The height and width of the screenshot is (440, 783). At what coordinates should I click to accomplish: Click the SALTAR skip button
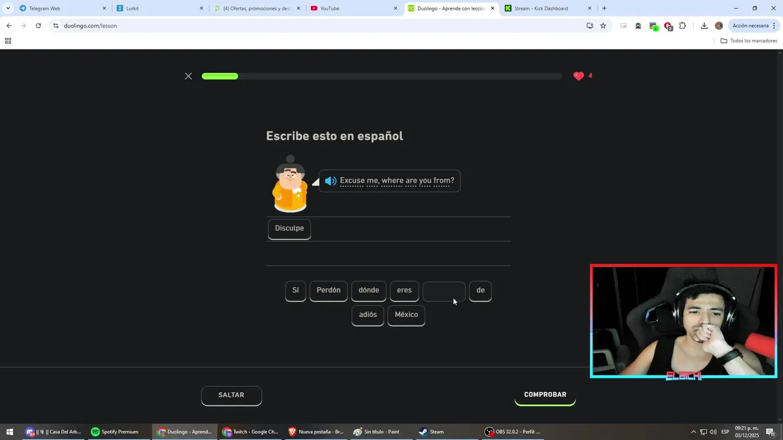click(231, 395)
